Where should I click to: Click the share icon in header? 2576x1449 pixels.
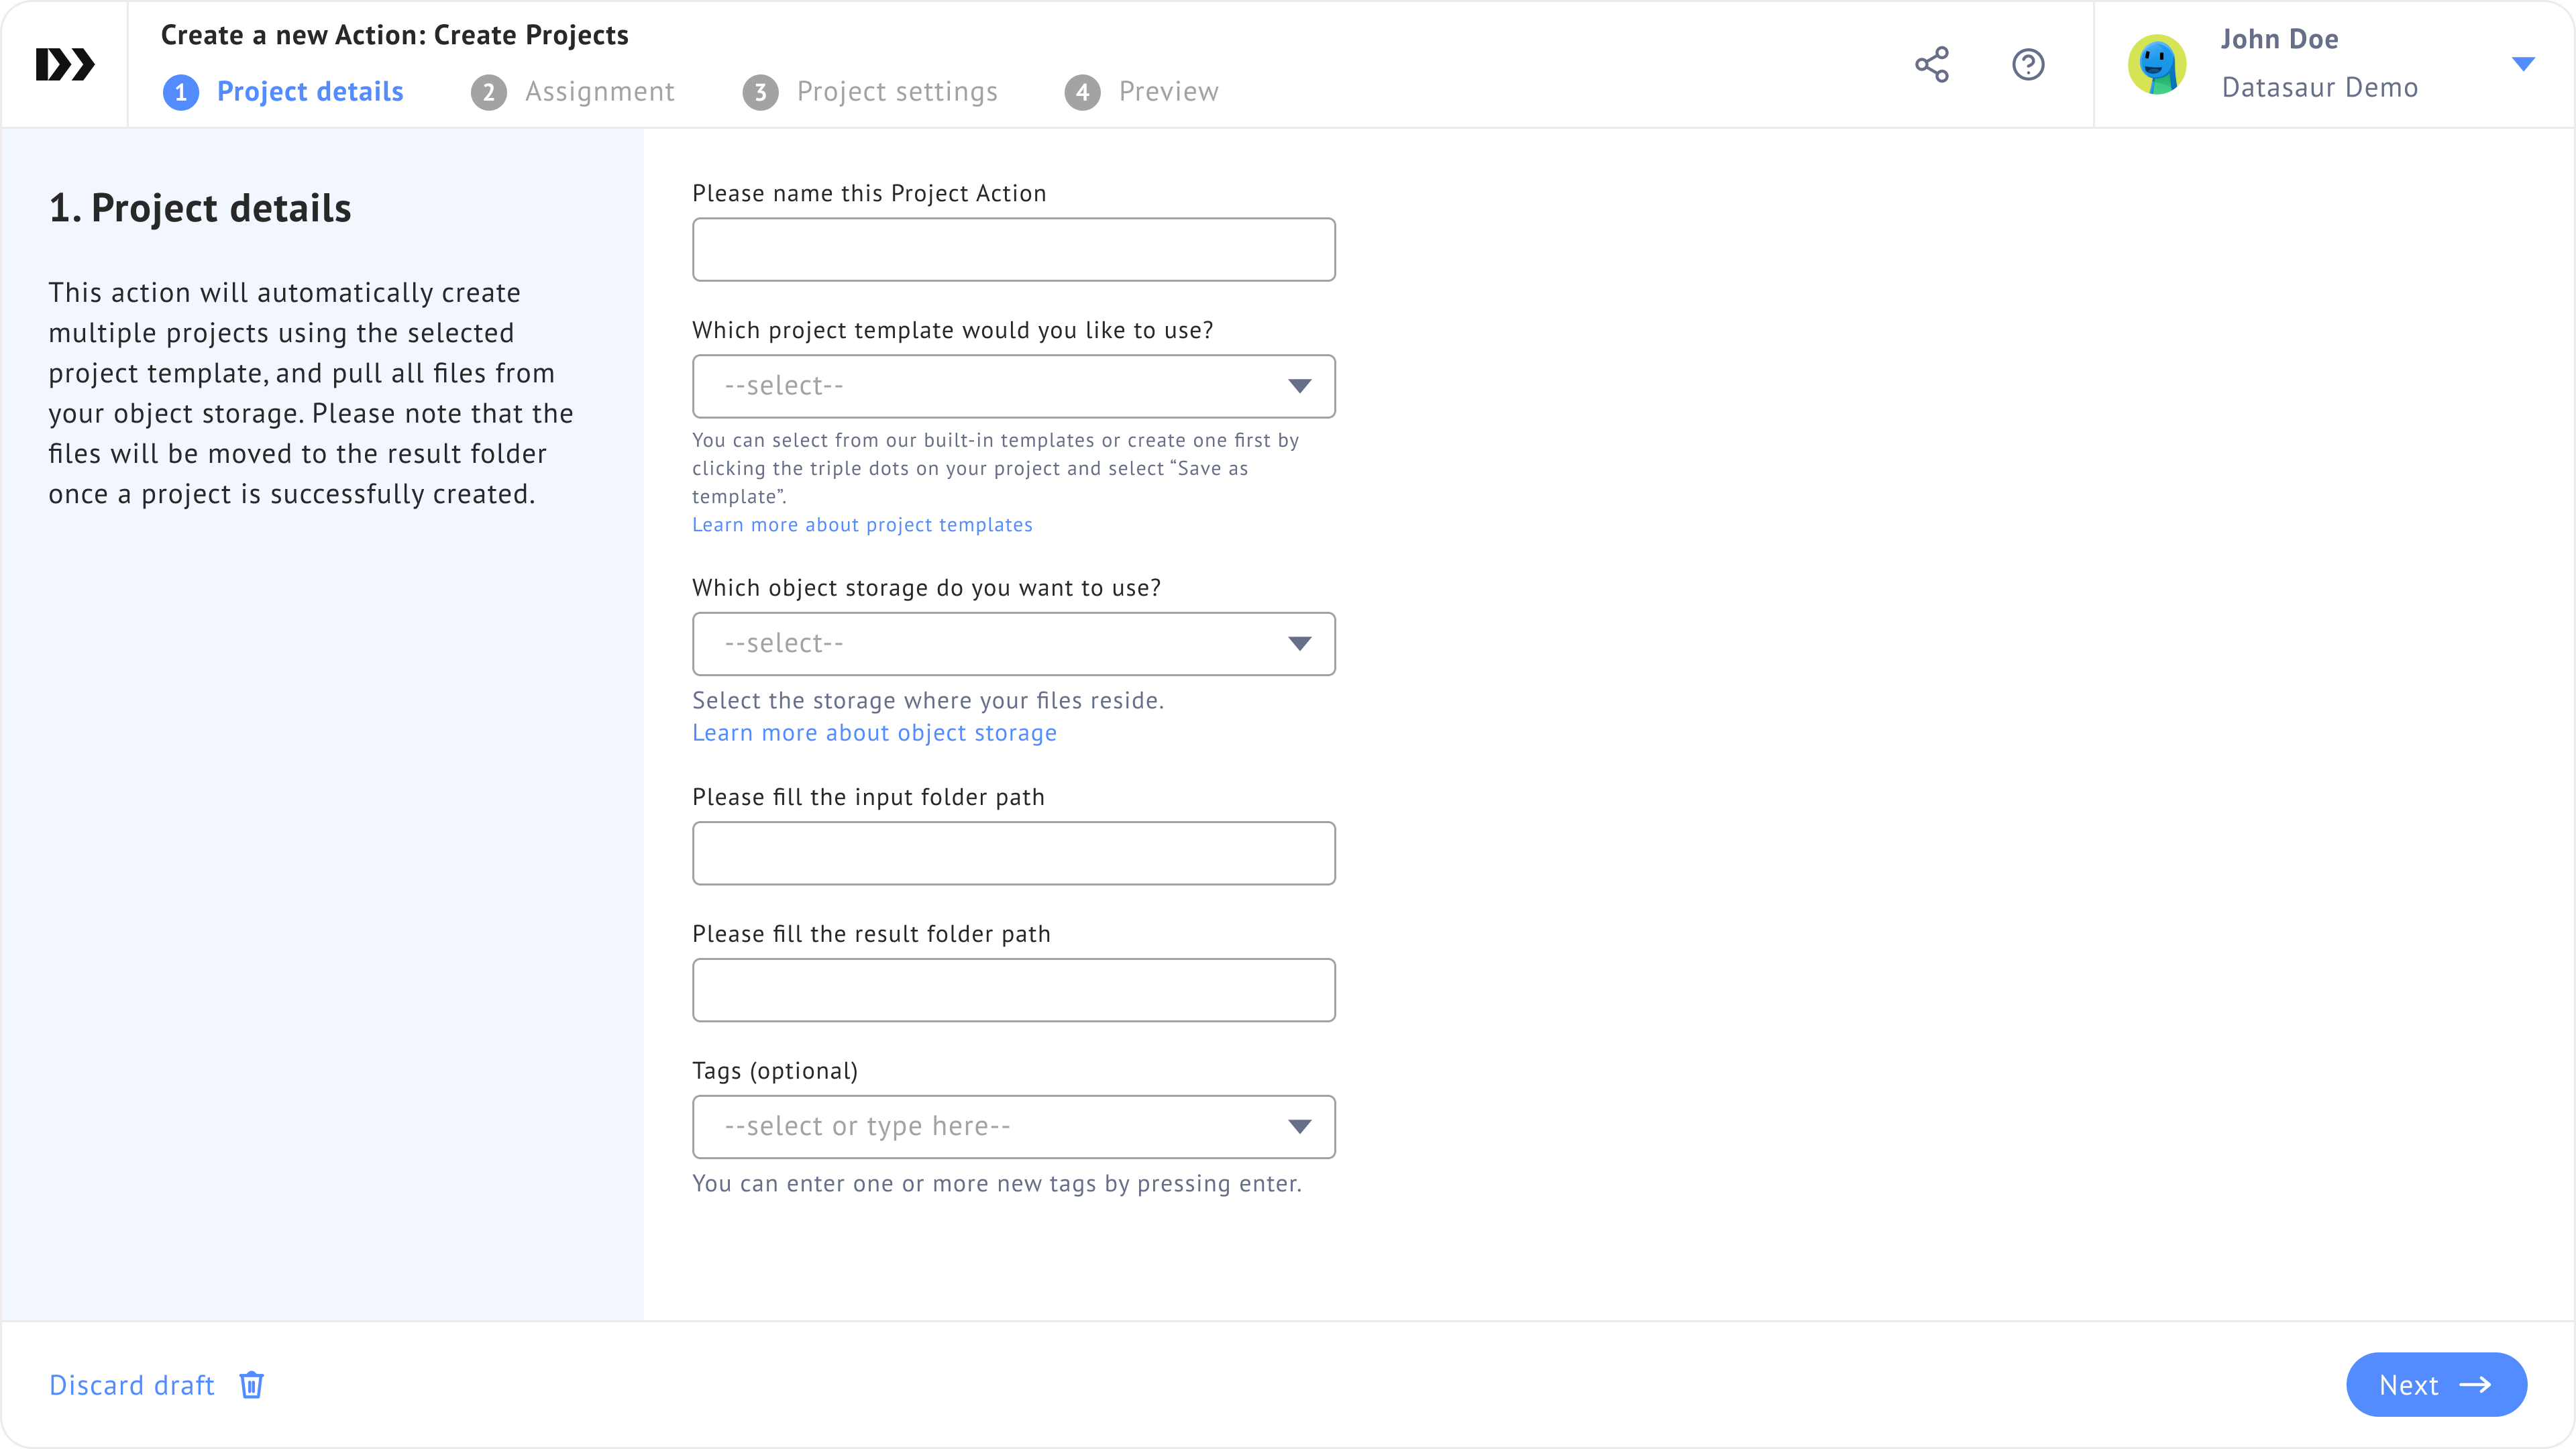[1931, 64]
